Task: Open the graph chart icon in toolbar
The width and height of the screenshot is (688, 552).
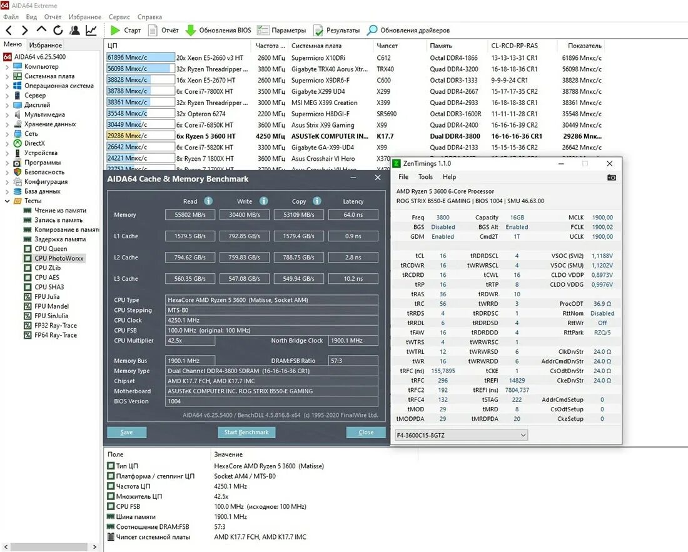Action: click(x=91, y=30)
